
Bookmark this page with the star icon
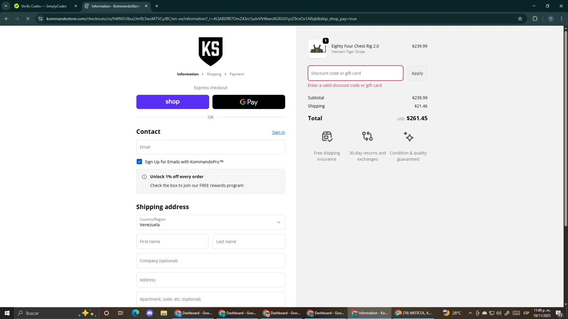(x=520, y=19)
